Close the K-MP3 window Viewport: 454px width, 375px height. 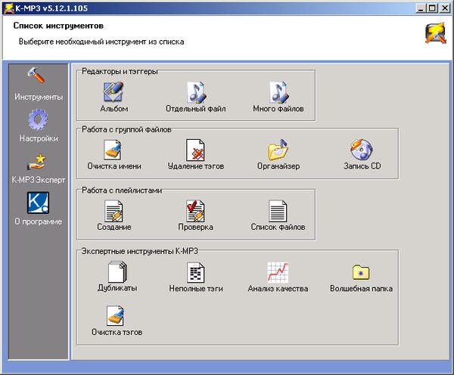coord(445,8)
